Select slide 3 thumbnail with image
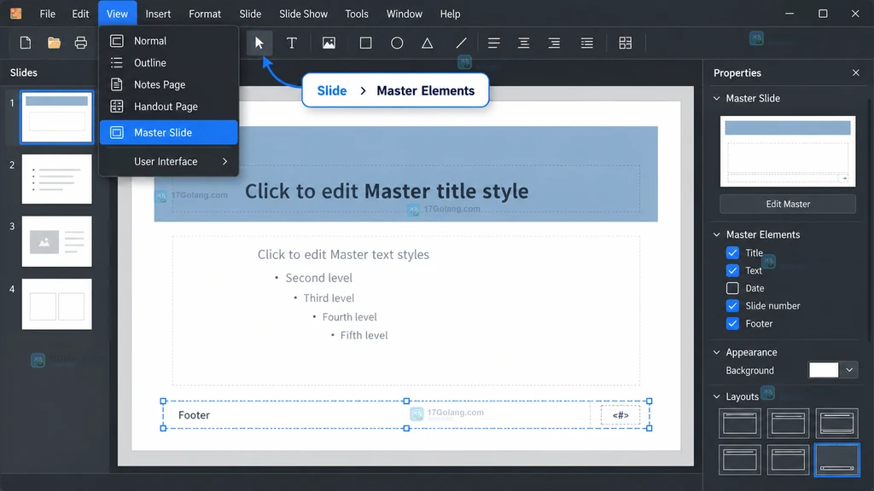Viewport: 874px width, 491px height. [x=57, y=241]
